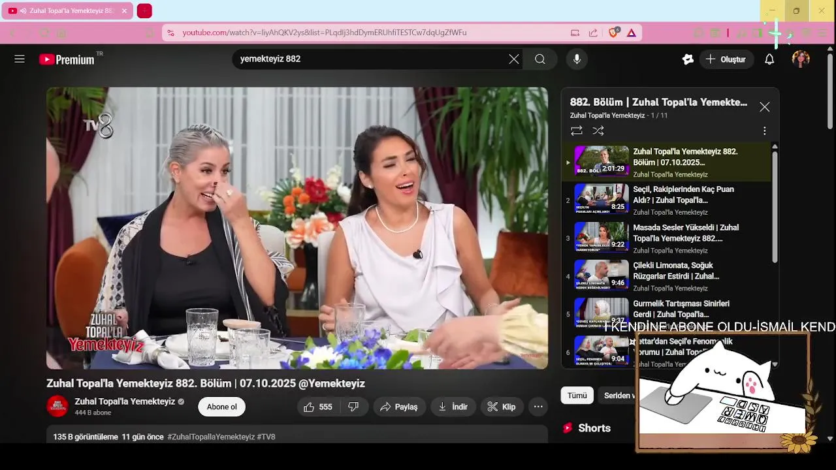This screenshot has width=836, height=470.
Task: Open site settings icon in address bar
Action: pyautogui.click(x=170, y=33)
